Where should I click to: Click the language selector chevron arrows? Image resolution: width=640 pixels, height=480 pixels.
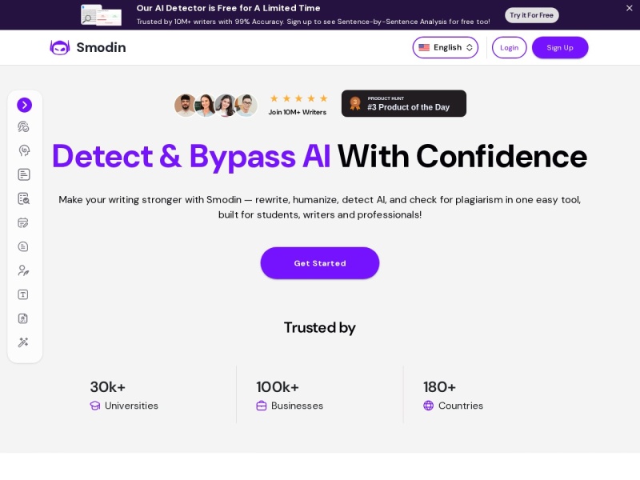[470, 47]
